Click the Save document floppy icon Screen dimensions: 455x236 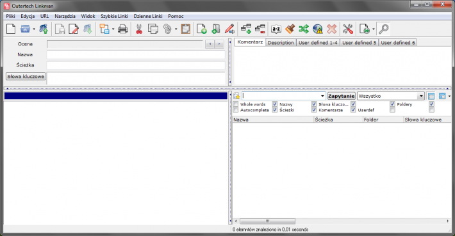coord(60,29)
